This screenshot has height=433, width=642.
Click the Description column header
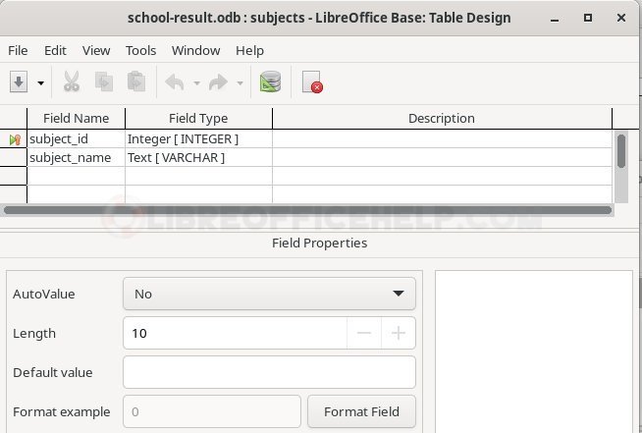click(442, 119)
